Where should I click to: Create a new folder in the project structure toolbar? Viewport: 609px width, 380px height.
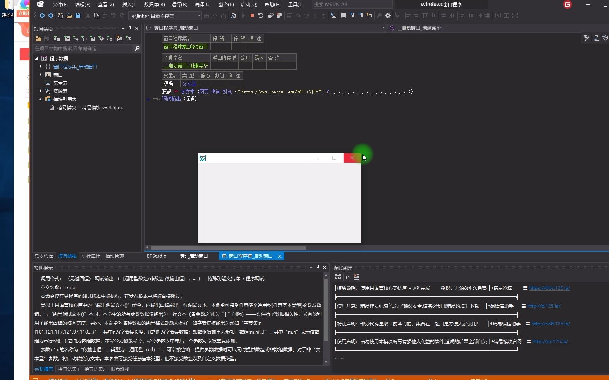coord(38,38)
